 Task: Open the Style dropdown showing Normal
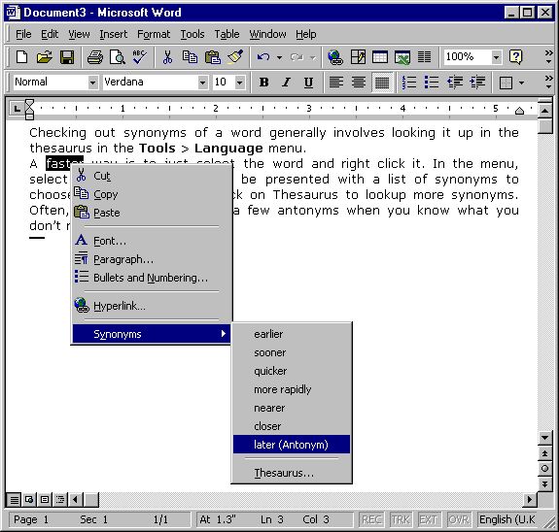[x=92, y=83]
